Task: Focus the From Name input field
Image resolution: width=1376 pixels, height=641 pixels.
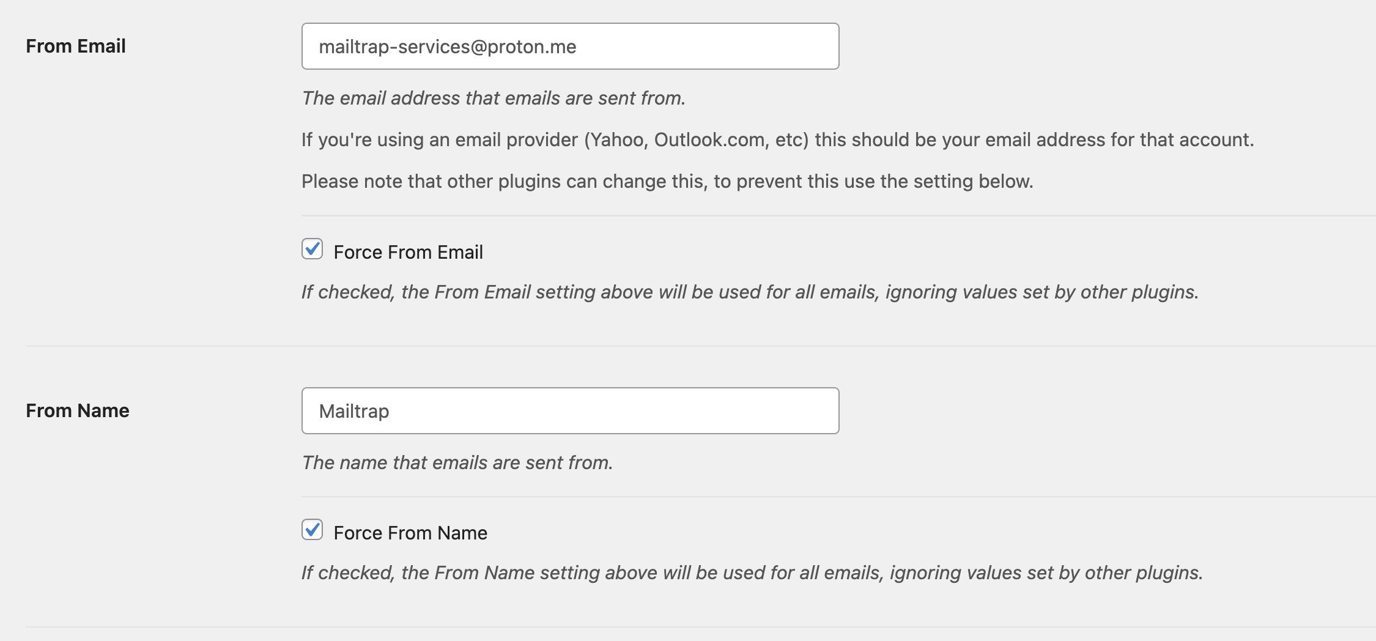Action: (x=570, y=411)
